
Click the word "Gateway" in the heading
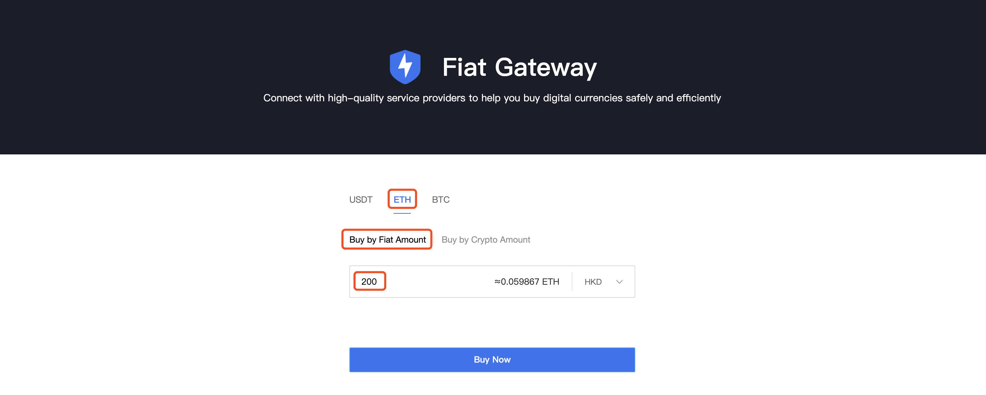(545, 67)
